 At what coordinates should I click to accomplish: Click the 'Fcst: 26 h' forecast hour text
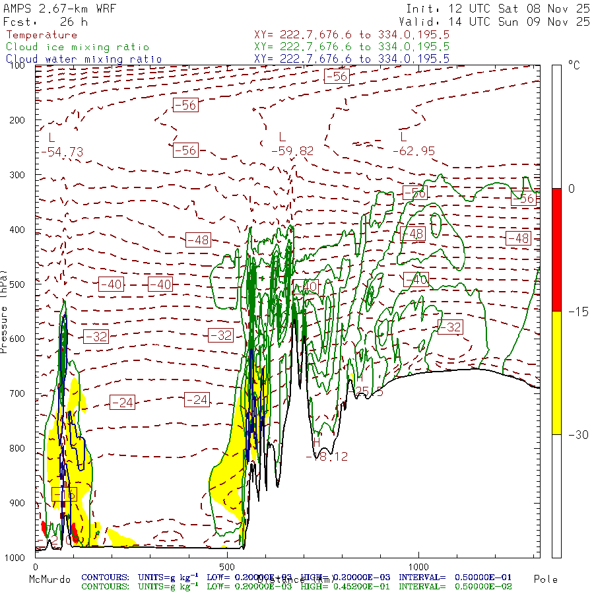[x=46, y=22]
